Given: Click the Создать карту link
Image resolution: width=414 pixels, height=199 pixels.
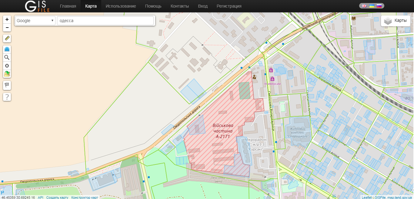Looking at the screenshot, I should tap(57, 197).
